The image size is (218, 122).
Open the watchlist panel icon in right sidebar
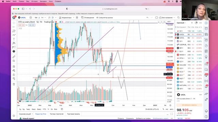(206, 23)
